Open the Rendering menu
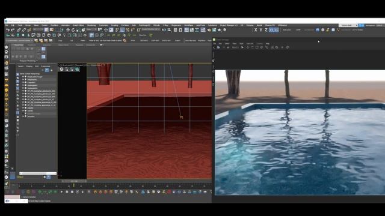 tap(91, 25)
